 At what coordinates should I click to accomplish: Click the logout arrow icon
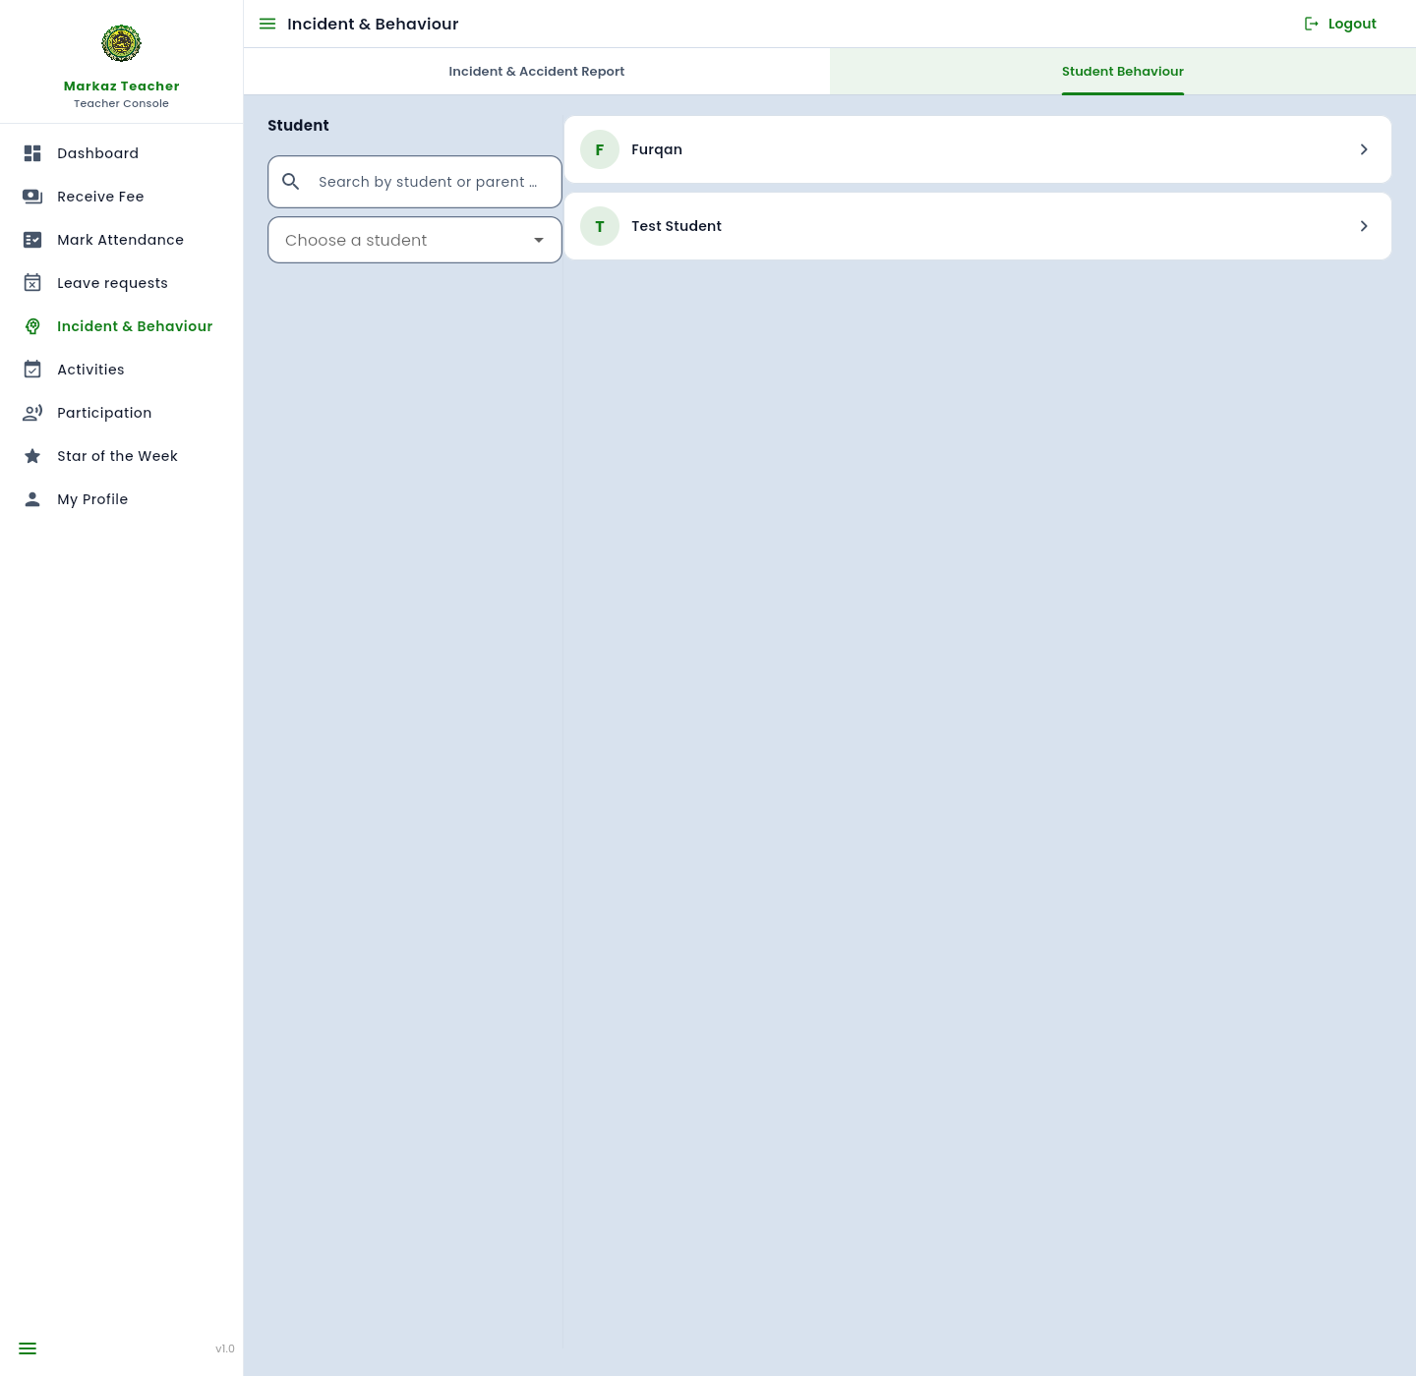tap(1312, 24)
